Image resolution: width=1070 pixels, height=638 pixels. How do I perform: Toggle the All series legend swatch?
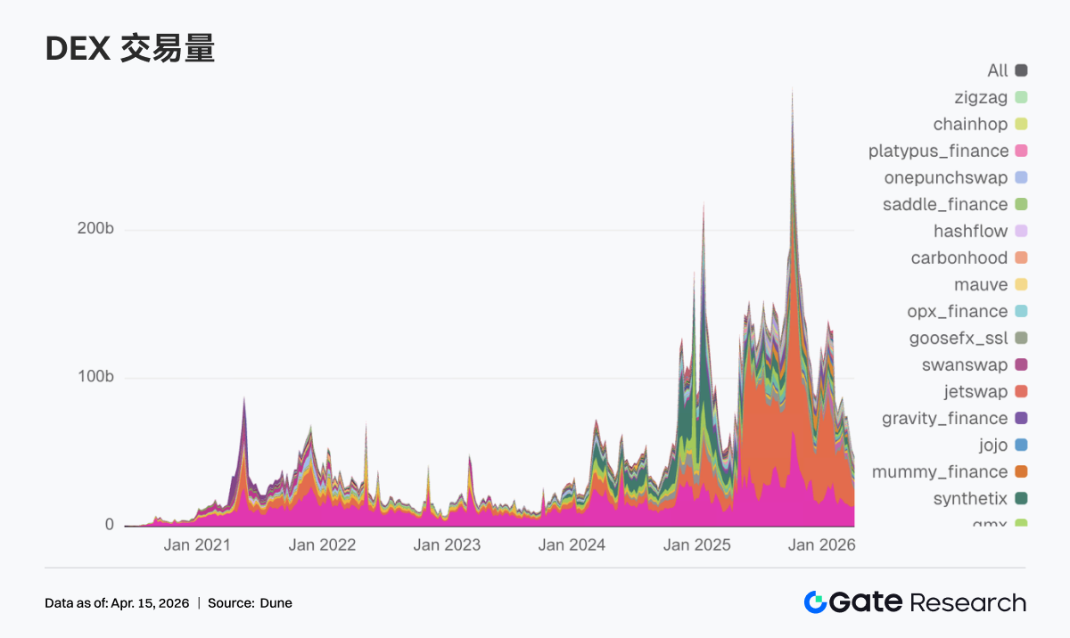tap(1021, 71)
